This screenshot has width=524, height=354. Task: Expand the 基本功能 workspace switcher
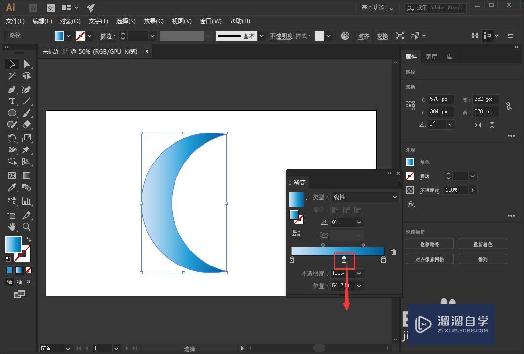377,8
